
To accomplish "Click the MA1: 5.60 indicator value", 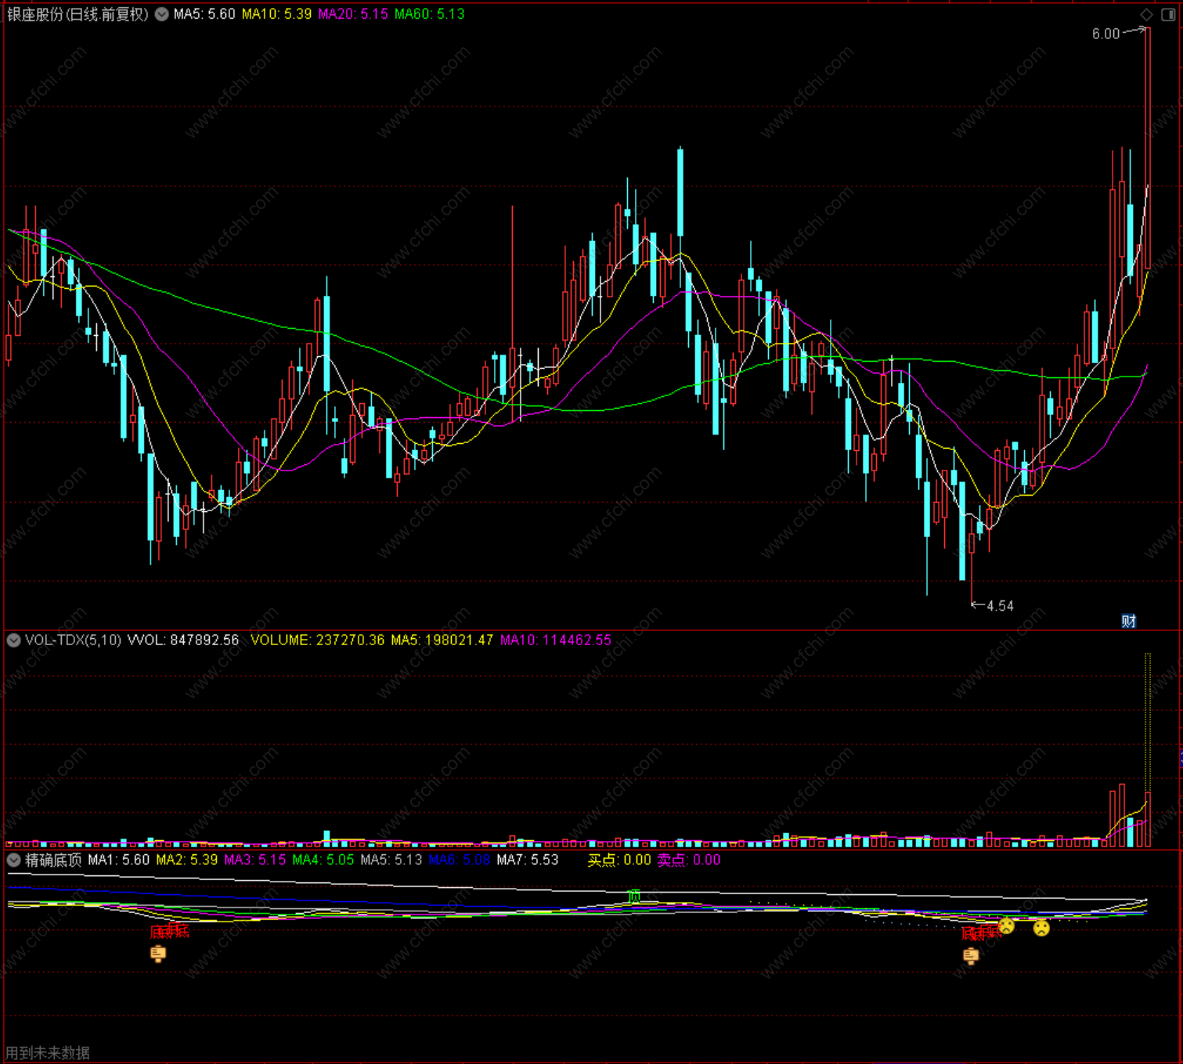I will [x=119, y=860].
